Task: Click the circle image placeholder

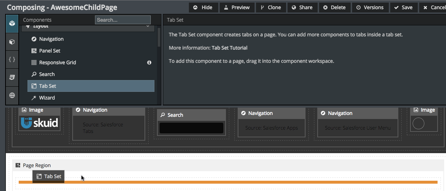Action: (418, 123)
